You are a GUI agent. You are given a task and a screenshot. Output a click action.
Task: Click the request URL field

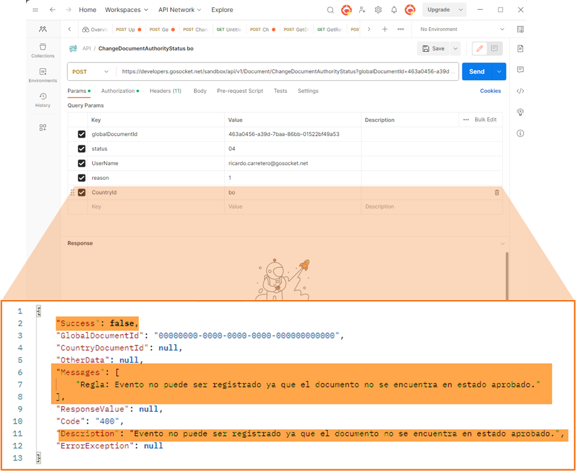click(x=287, y=72)
